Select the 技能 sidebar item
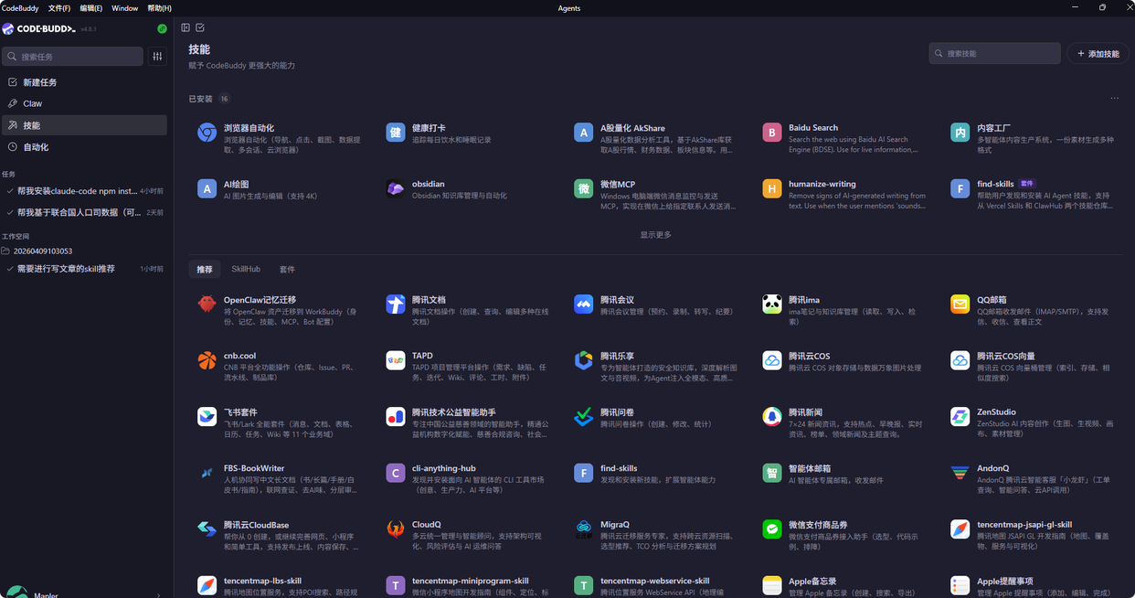Image resolution: width=1135 pixels, height=598 pixels. click(84, 125)
